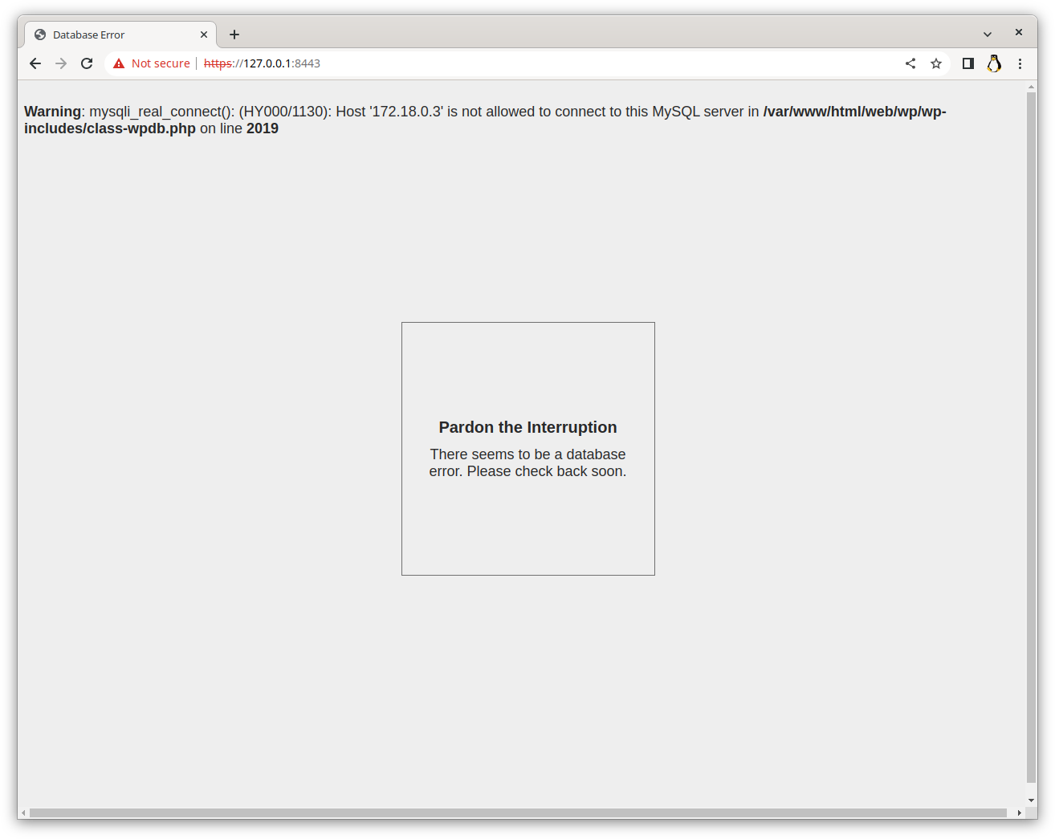Toggle the browser side panel
The image size is (1055, 839).
point(968,63)
